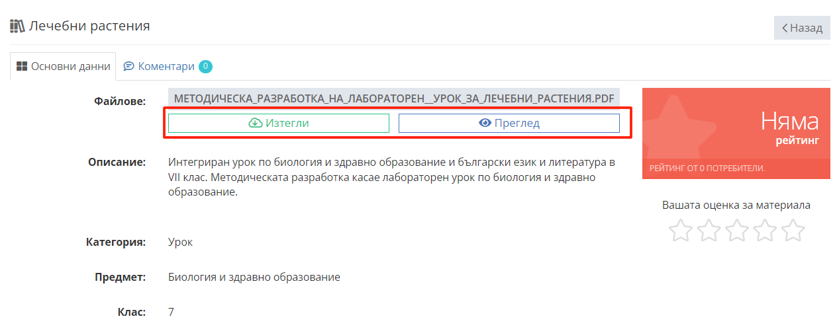Switch to the Коментари tab
Viewport: 839px width, 335px height.
pyautogui.click(x=167, y=66)
